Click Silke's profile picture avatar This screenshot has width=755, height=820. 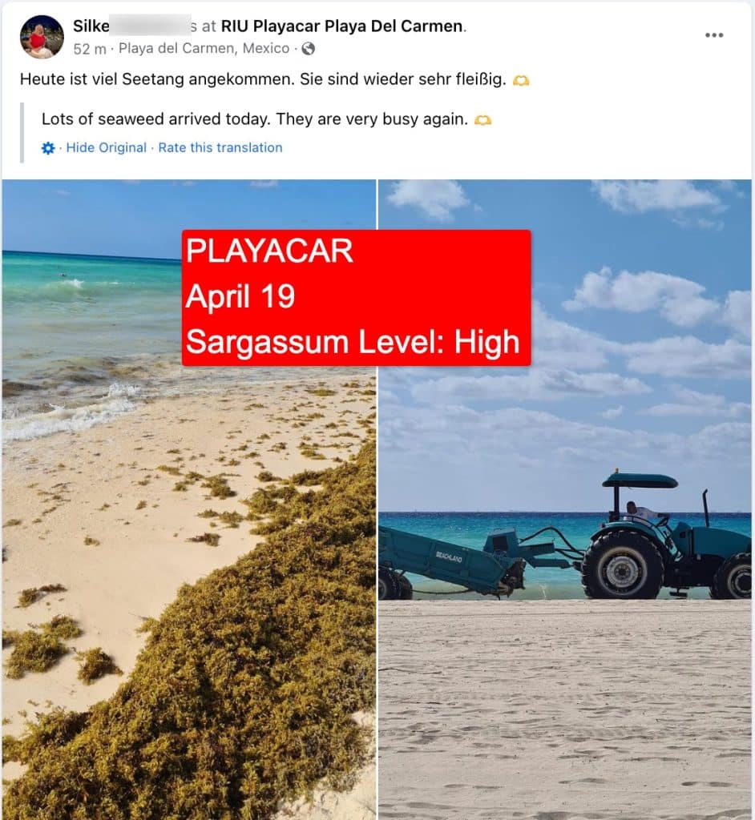[42, 37]
